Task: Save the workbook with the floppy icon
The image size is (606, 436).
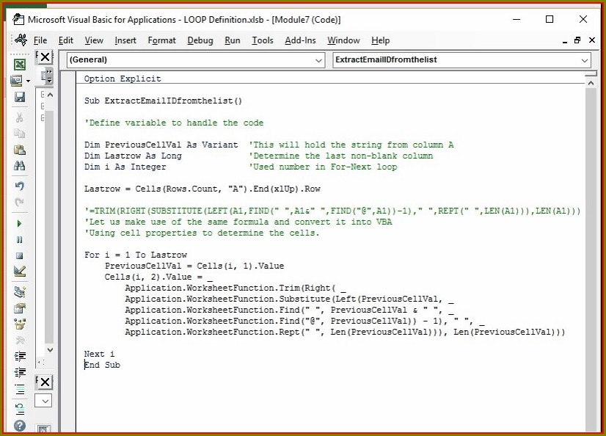Action: coord(20,97)
